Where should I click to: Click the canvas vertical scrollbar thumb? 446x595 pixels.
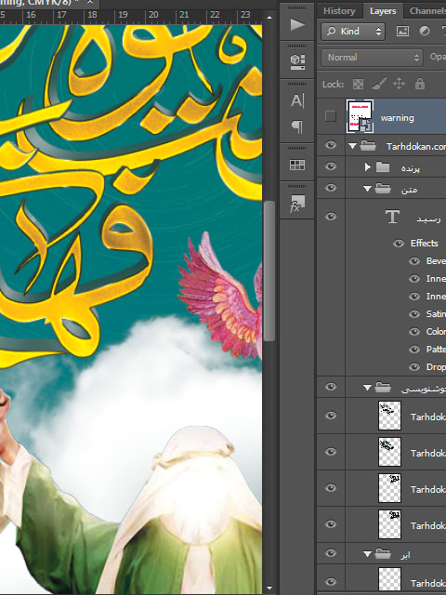point(269,271)
